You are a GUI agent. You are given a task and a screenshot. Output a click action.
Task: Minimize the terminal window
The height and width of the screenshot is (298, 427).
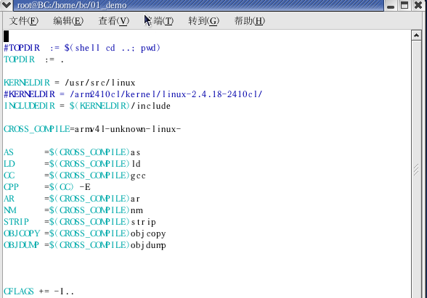391,5
